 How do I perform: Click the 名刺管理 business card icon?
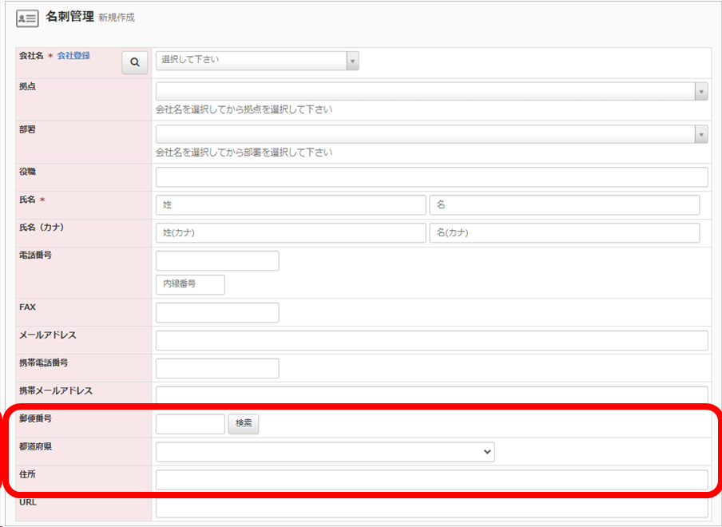point(27,18)
